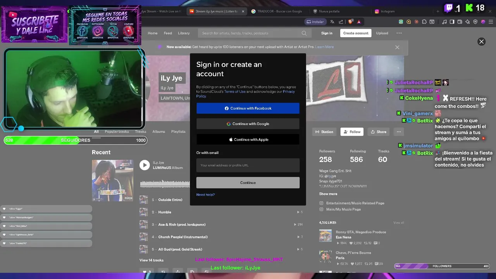Open the Main/My Music Page link
This screenshot has height=279, width=496.
click(x=343, y=209)
